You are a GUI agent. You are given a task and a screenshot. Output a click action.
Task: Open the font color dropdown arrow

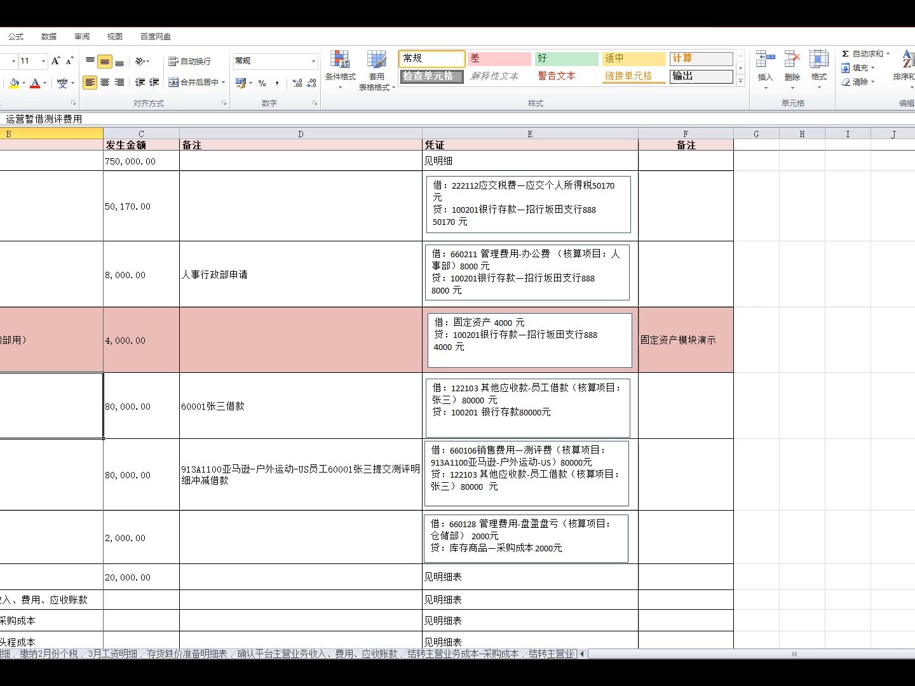pyautogui.click(x=44, y=83)
